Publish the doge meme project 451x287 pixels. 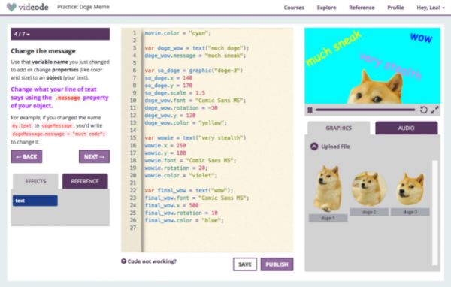[x=277, y=264]
